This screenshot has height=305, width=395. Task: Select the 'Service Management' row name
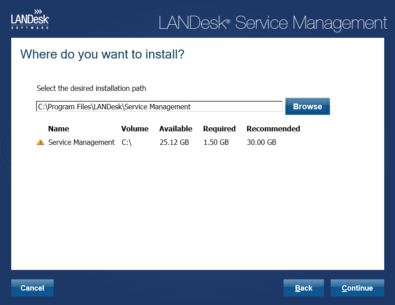[81, 142]
